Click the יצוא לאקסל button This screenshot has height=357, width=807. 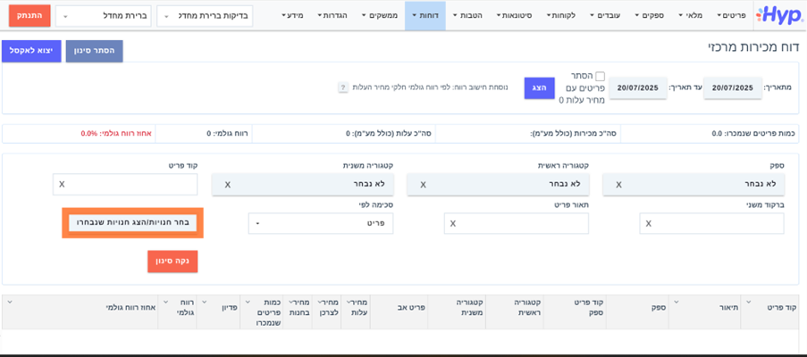(x=31, y=51)
